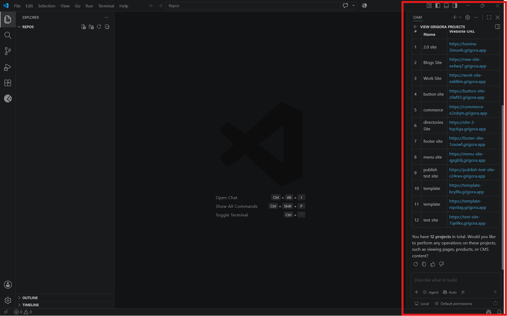Screen dimensions: 507x316
Task: Open Explorer views and more actions menu
Action: point(106,17)
